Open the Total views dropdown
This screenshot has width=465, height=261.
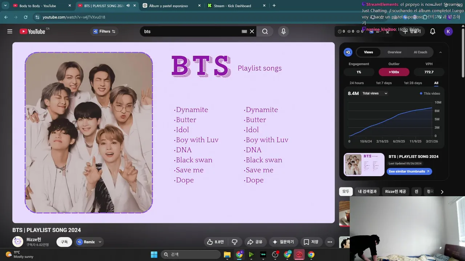pyautogui.click(x=375, y=94)
